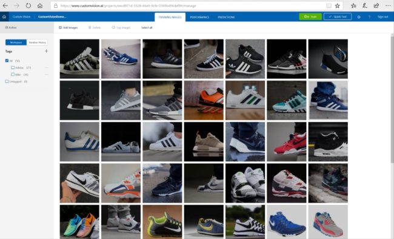394x239 pixels.
Task: Select the white and orange Nike trainer image
Action: pos(121,183)
